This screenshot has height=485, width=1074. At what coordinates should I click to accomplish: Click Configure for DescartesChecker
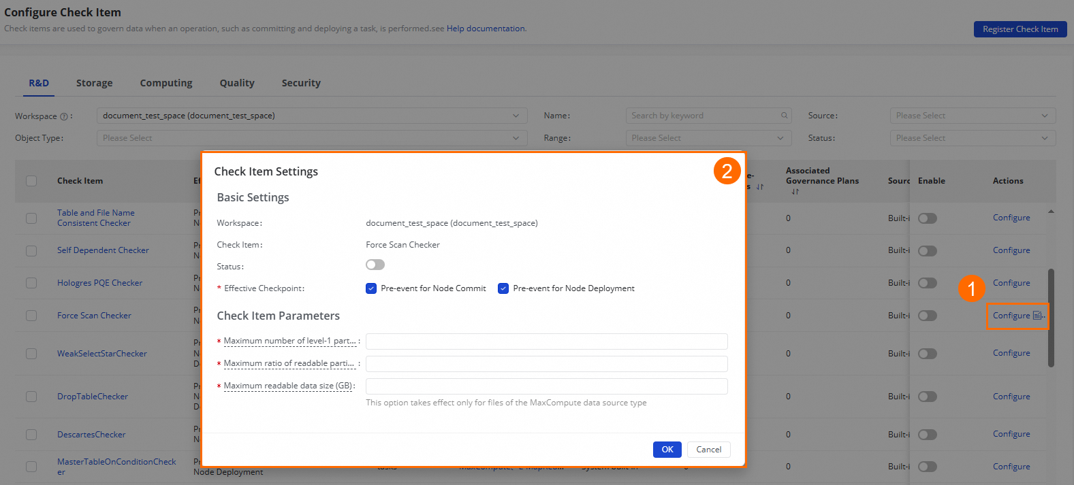tap(1011, 434)
